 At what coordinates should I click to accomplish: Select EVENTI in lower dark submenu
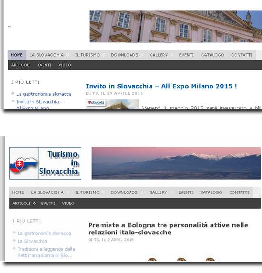point(48,203)
